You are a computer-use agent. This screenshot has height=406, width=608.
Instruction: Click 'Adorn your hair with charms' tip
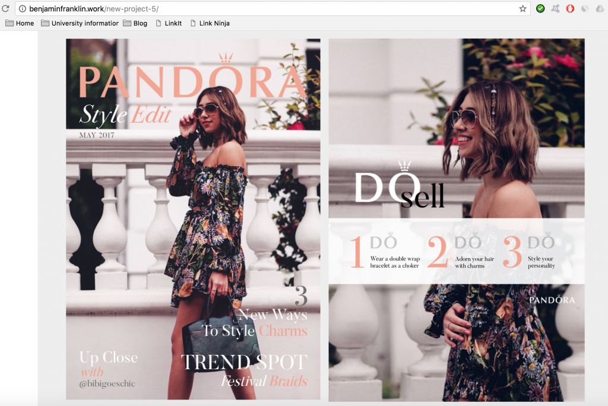474,262
